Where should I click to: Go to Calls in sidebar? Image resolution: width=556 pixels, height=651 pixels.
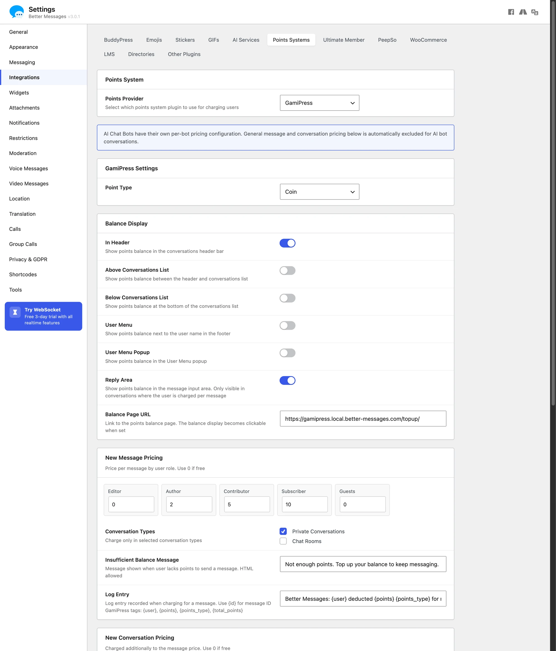coord(43,229)
